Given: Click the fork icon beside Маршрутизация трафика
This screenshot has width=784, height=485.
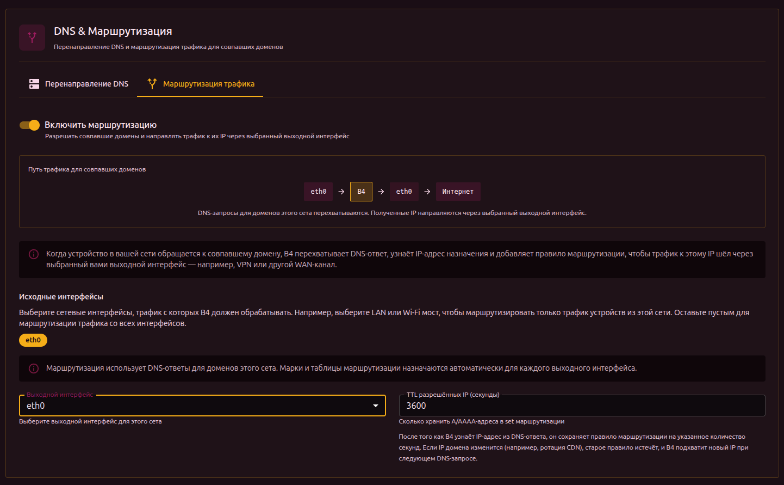Looking at the screenshot, I should (152, 84).
